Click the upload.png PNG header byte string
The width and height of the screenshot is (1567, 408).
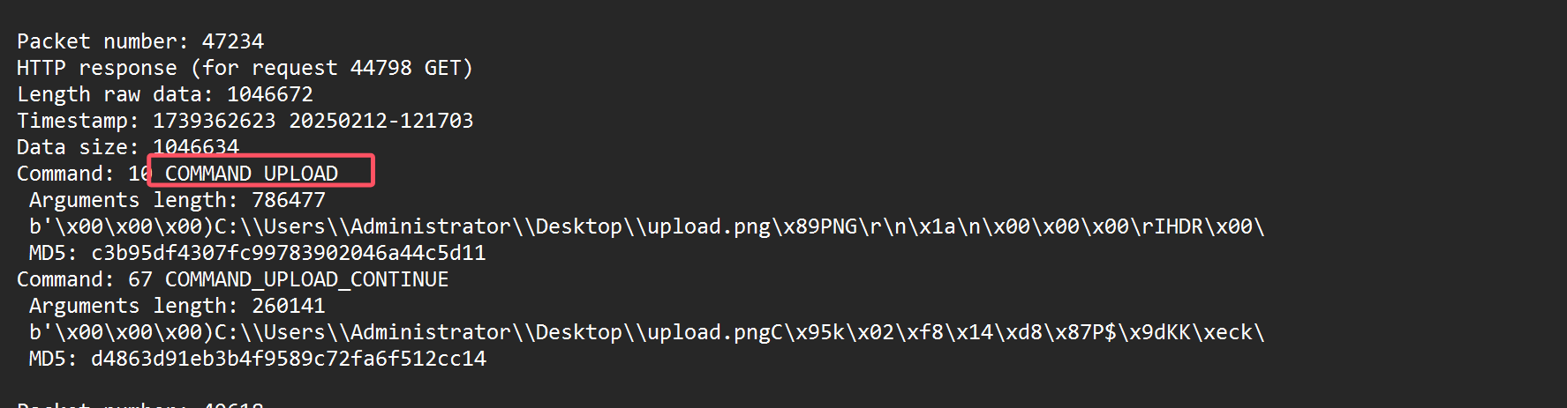(647, 226)
